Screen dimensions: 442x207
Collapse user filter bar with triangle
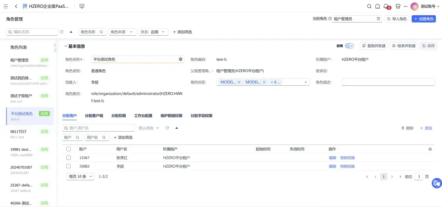[x=176, y=128]
